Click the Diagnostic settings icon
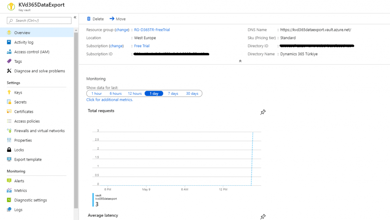 tap(9, 200)
